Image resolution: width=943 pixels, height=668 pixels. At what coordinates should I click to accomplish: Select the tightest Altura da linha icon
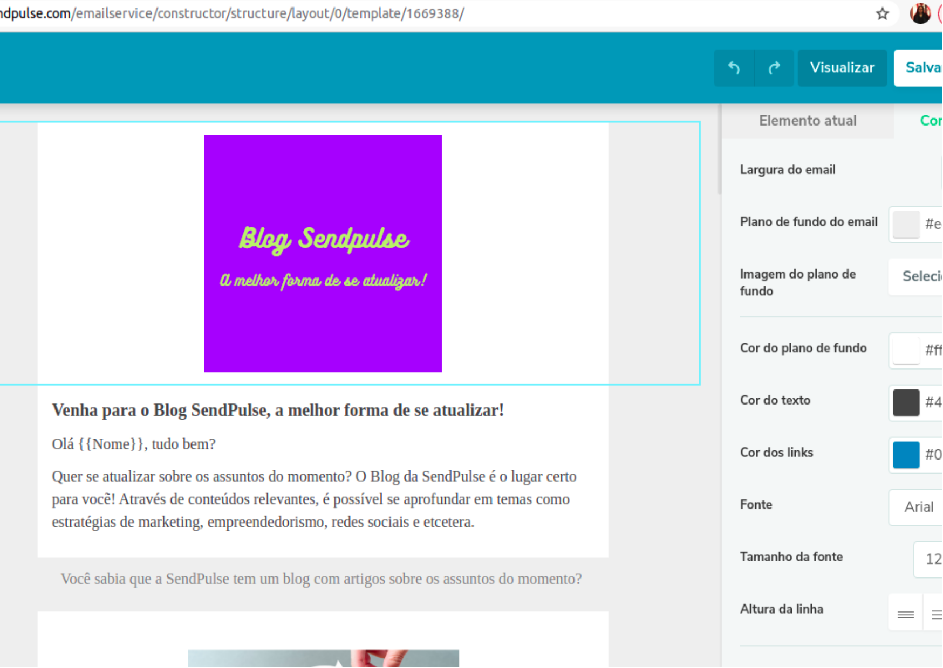click(905, 614)
